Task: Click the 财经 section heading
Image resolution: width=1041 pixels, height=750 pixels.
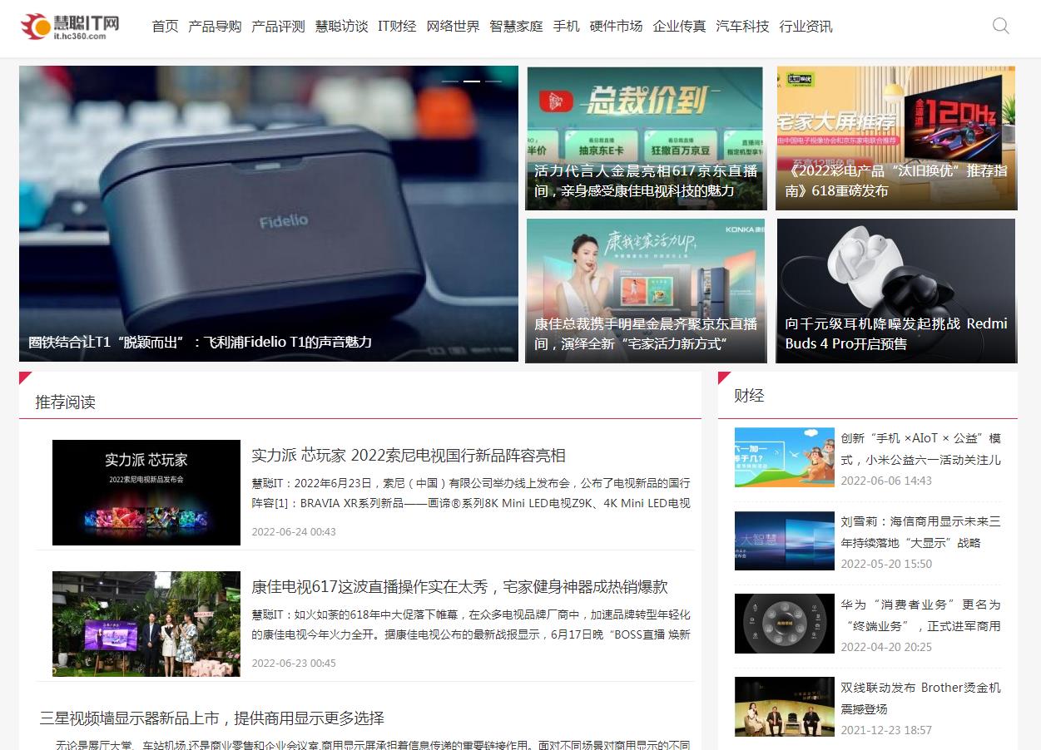Action: pos(749,396)
